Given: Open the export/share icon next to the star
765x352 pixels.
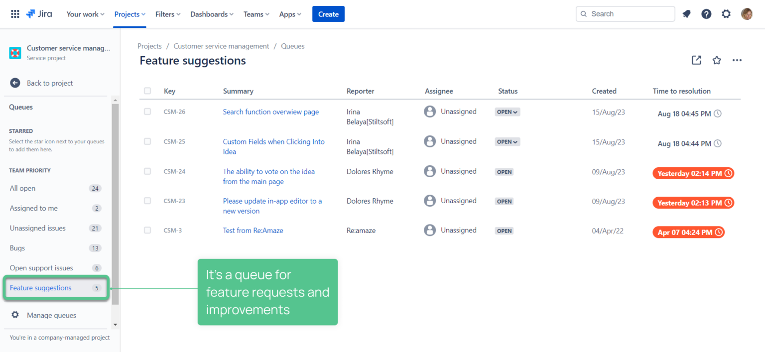Looking at the screenshot, I should click(696, 60).
